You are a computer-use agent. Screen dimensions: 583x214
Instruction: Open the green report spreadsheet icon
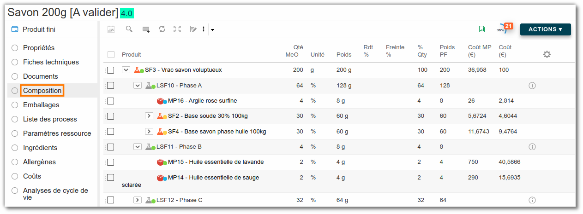click(482, 29)
